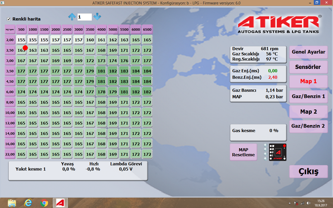Click the Gas kesme 0 % panel
333x208 pixels.
coord(258,132)
